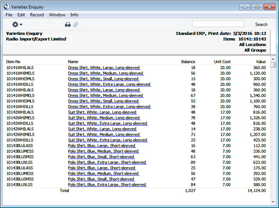
Task: Click the Search button
Action: click(261, 24)
